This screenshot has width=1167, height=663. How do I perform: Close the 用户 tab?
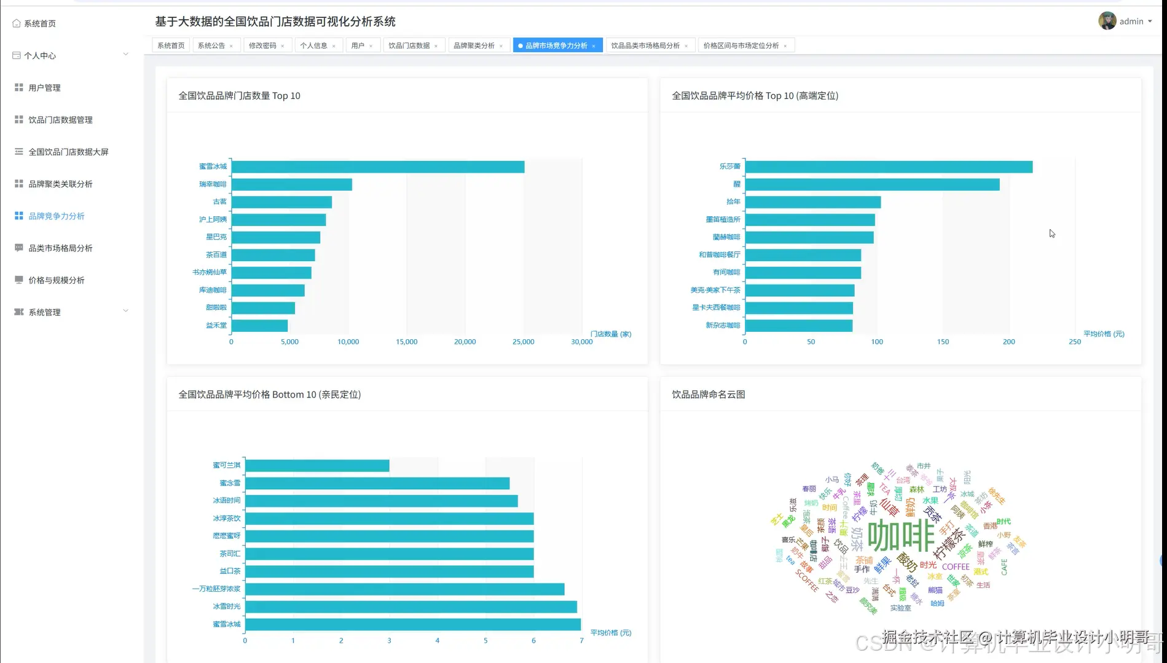pos(371,46)
